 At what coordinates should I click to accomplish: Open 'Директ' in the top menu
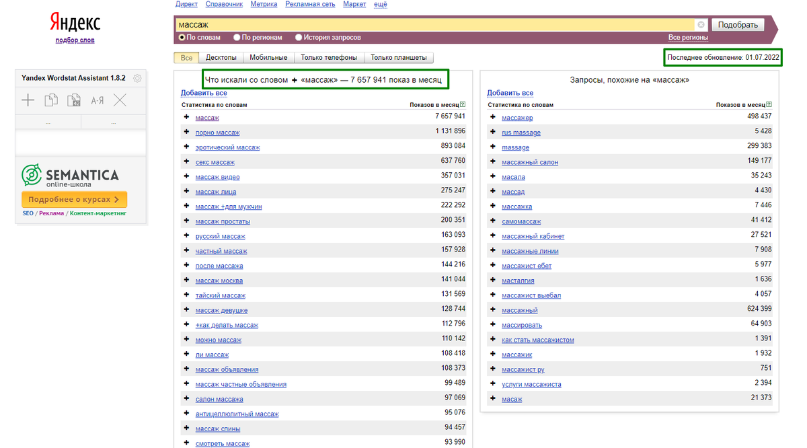tap(186, 4)
